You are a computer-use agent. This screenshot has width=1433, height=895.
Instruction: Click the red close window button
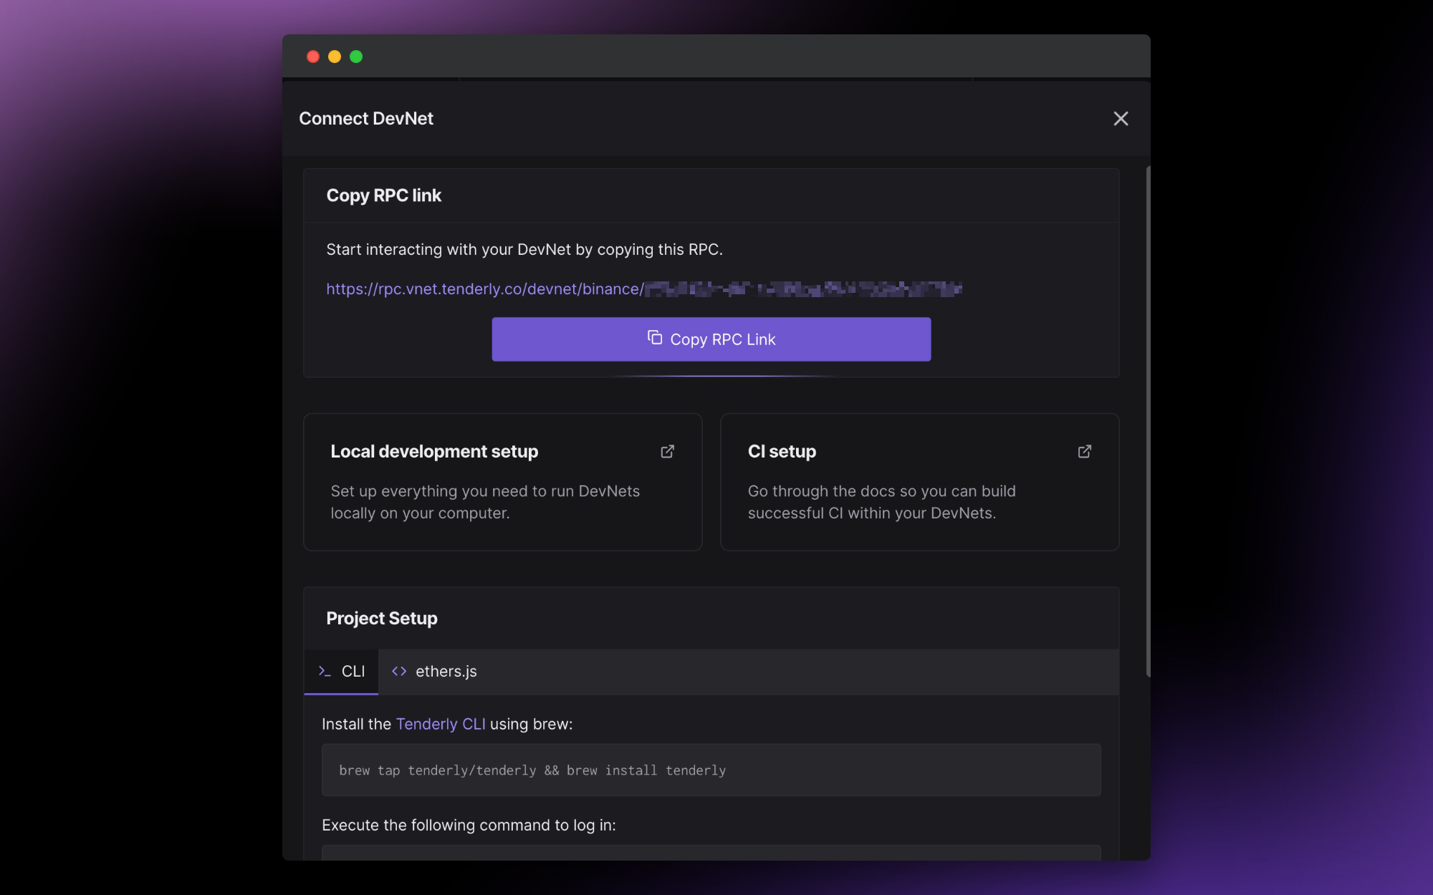[313, 57]
